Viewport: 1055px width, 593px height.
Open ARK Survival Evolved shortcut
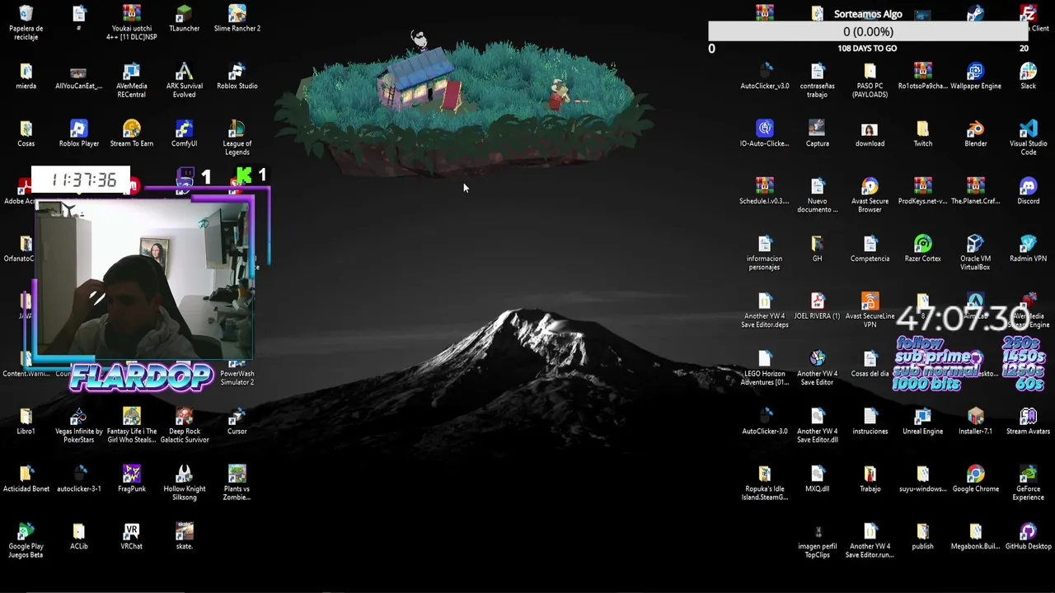[x=184, y=72]
